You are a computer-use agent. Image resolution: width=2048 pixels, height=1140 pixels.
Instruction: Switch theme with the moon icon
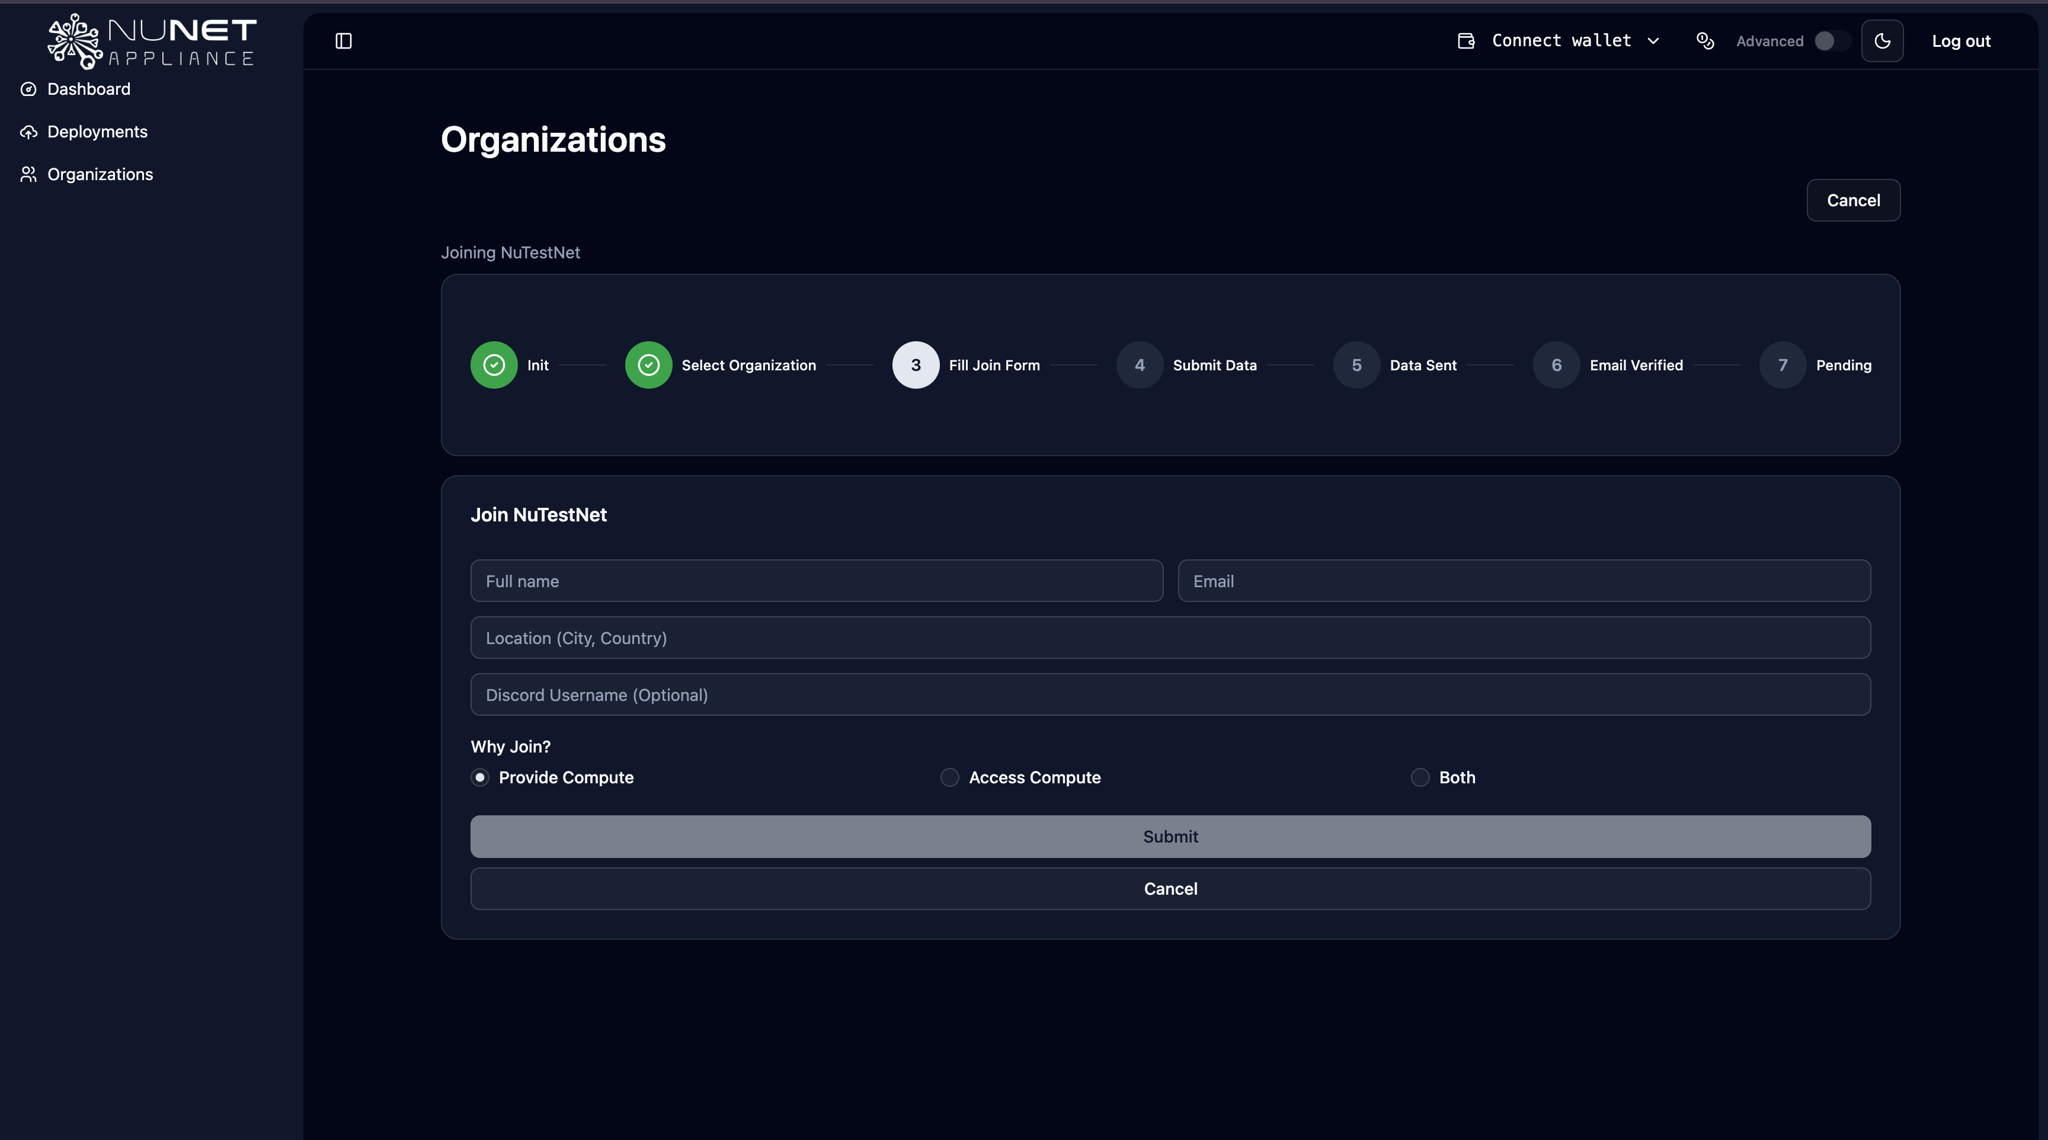point(1882,40)
